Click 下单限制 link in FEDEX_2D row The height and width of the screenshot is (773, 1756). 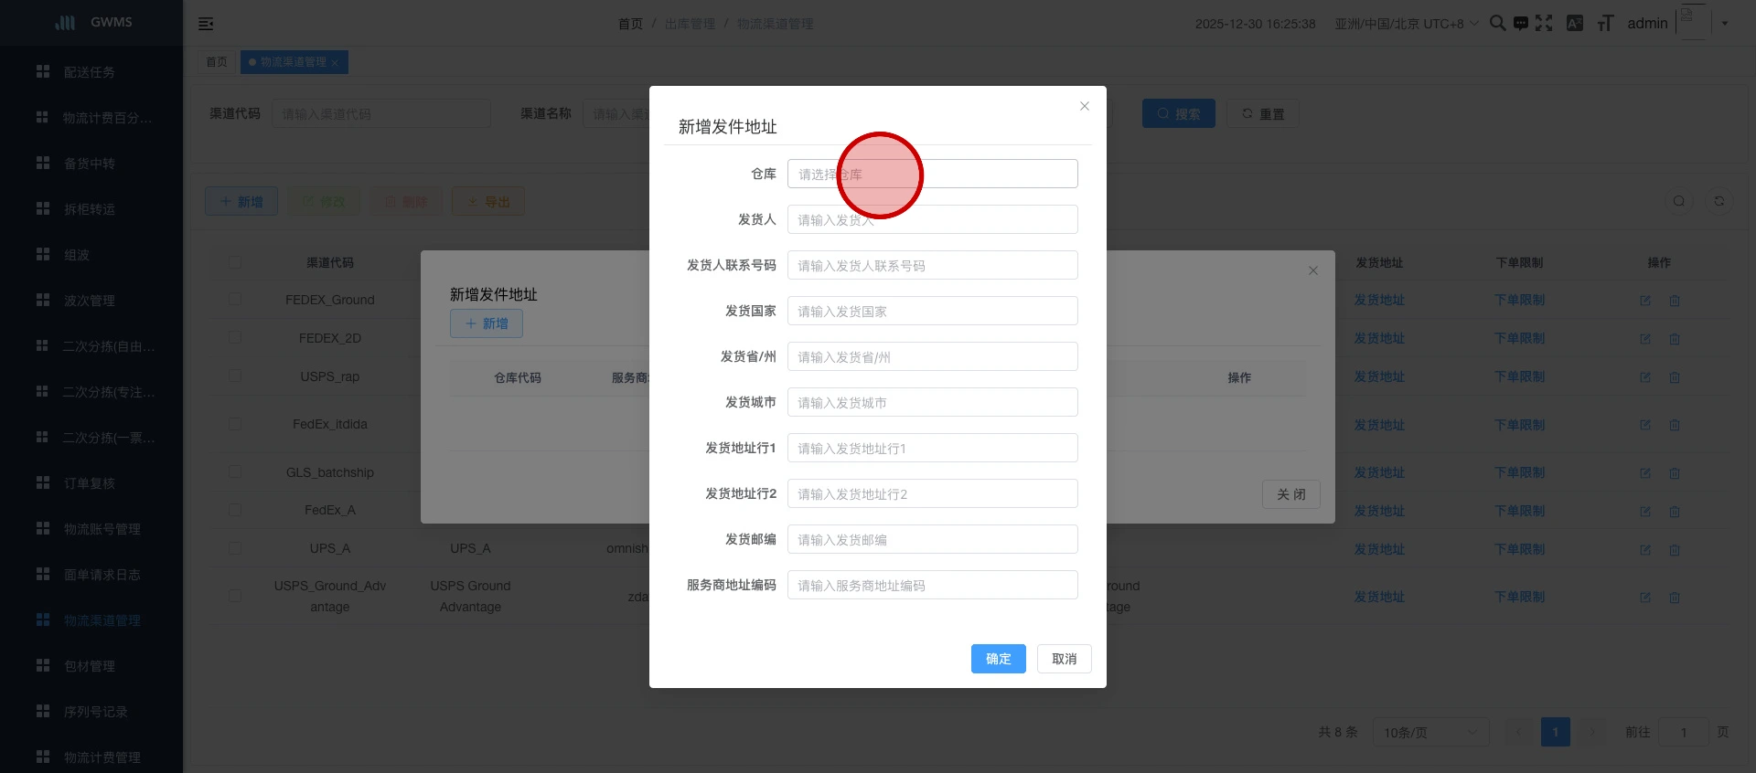pyautogui.click(x=1519, y=338)
